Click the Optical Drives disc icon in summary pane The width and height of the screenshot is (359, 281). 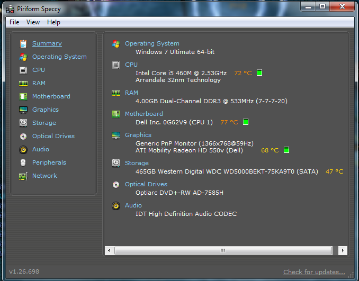tap(116, 185)
